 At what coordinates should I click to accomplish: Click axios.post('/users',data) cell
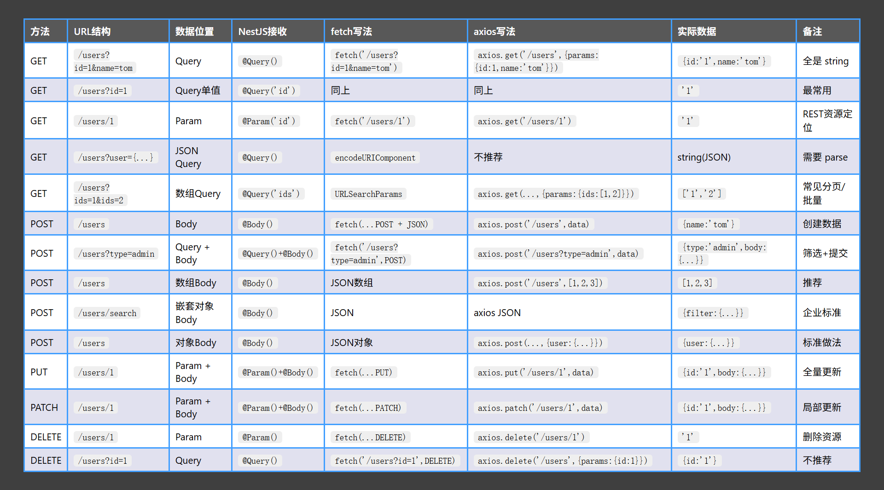point(570,224)
